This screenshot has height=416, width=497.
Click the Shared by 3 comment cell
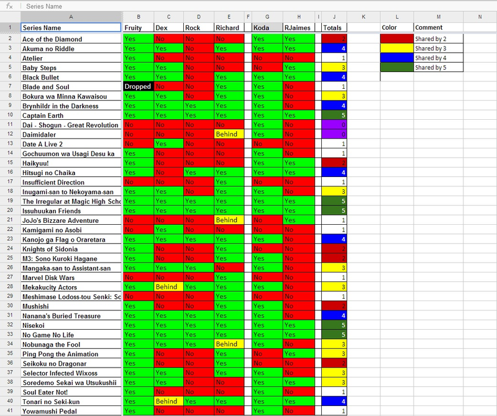[x=439, y=48]
